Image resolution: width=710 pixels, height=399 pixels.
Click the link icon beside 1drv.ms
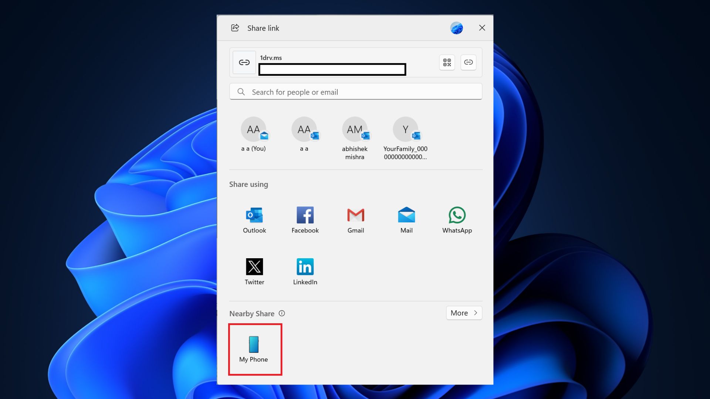[x=244, y=62]
